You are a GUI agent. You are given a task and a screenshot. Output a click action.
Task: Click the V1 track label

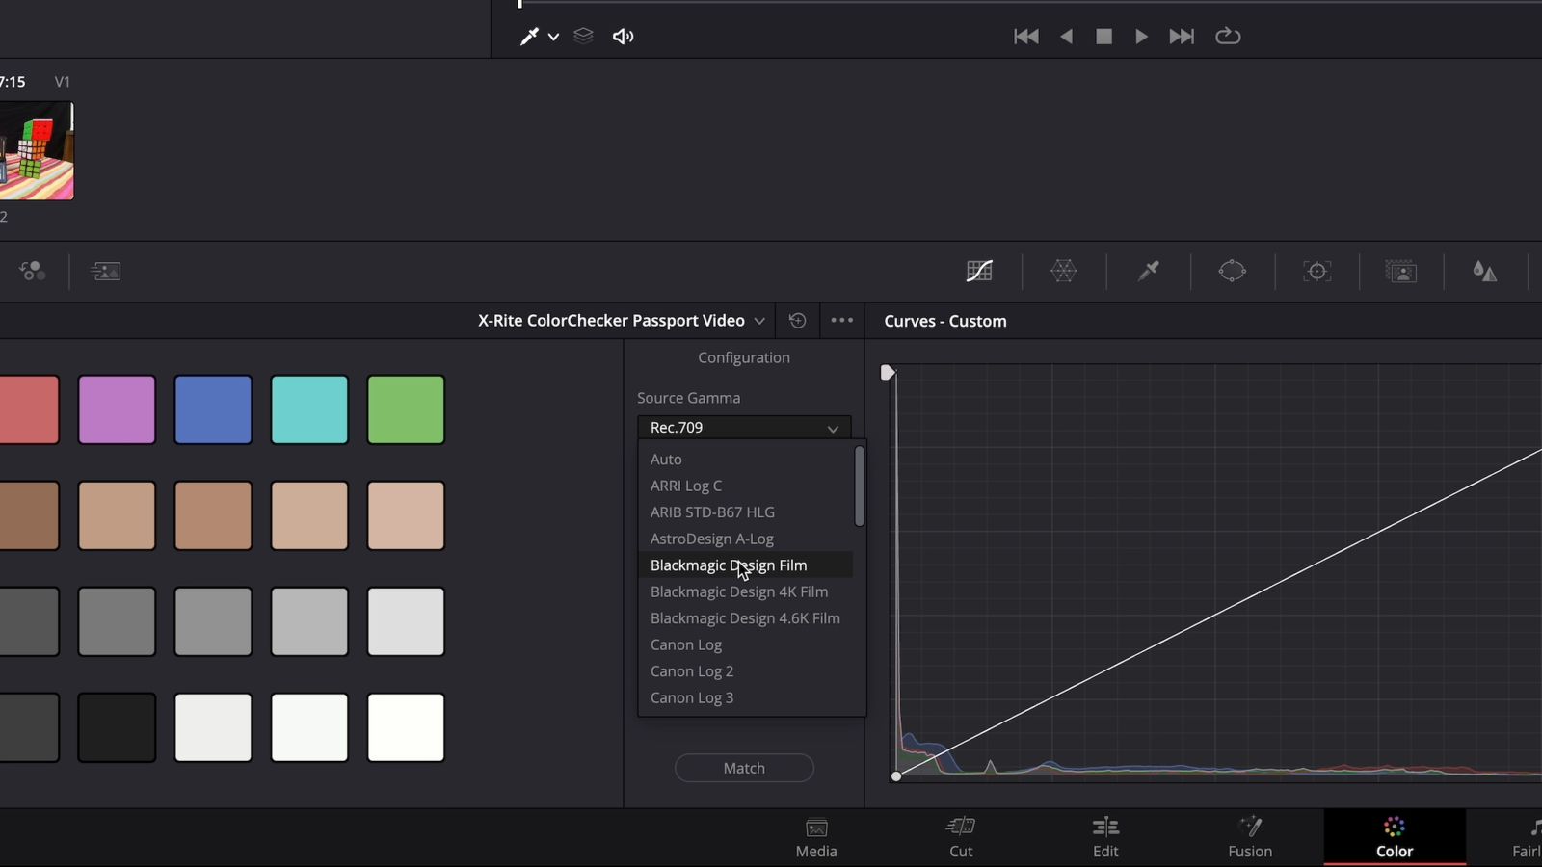[x=62, y=82]
